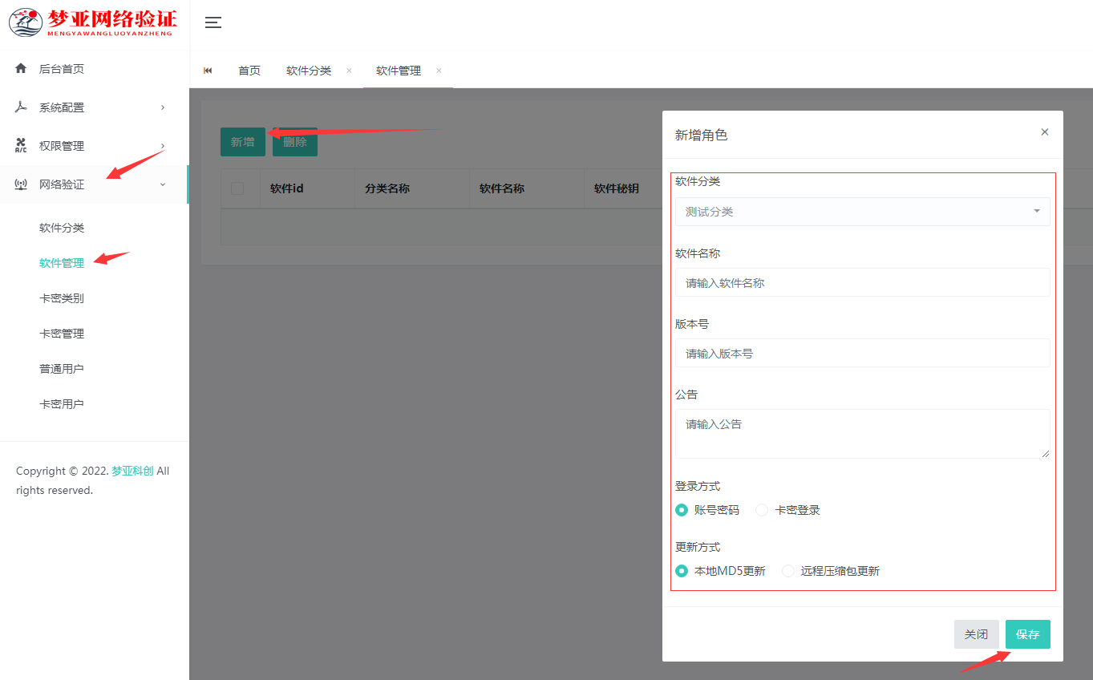The width and height of the screenshot is (1093, 680).
Task: Click the 梦亚网络验证 logo
Action: click(88, 22)
